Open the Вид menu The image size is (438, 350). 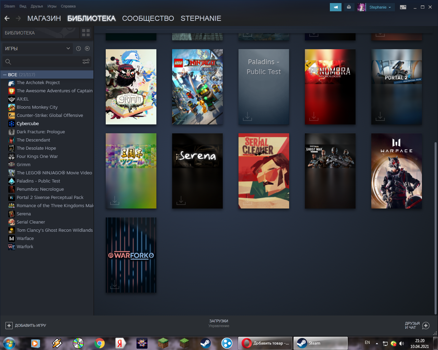[x=23, y=6]
